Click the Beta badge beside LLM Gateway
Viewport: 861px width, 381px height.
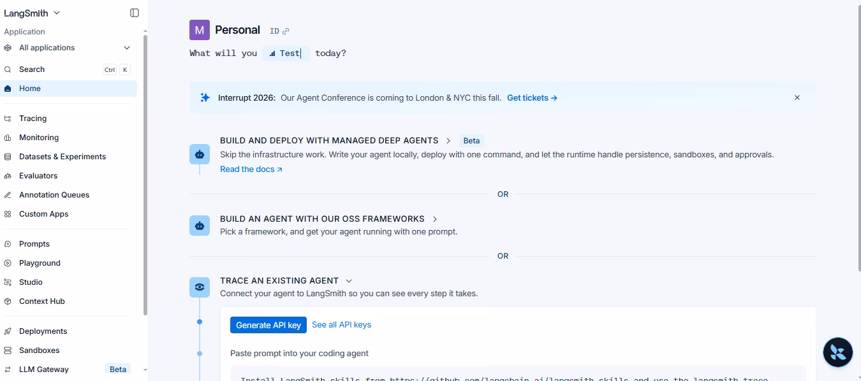point(118,370)
